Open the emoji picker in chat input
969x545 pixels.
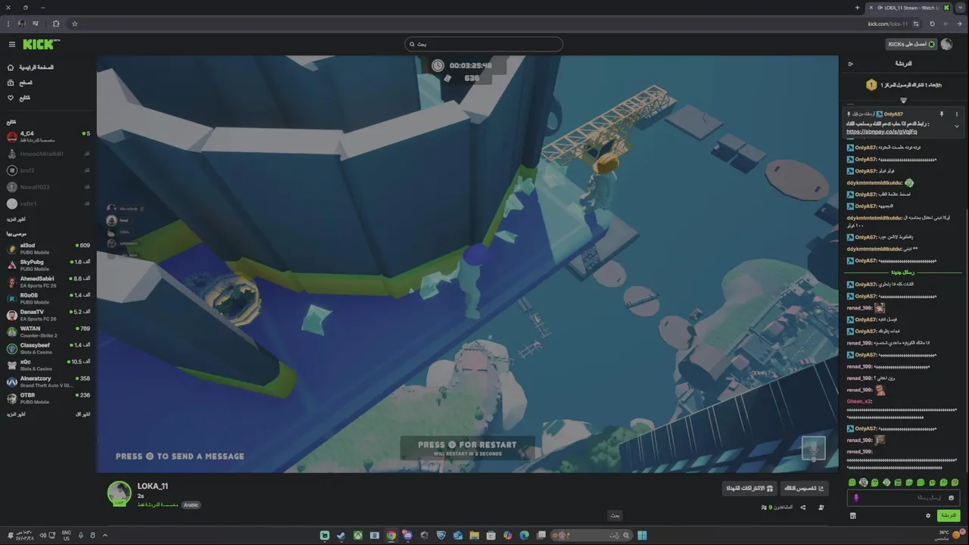[952, 497]
